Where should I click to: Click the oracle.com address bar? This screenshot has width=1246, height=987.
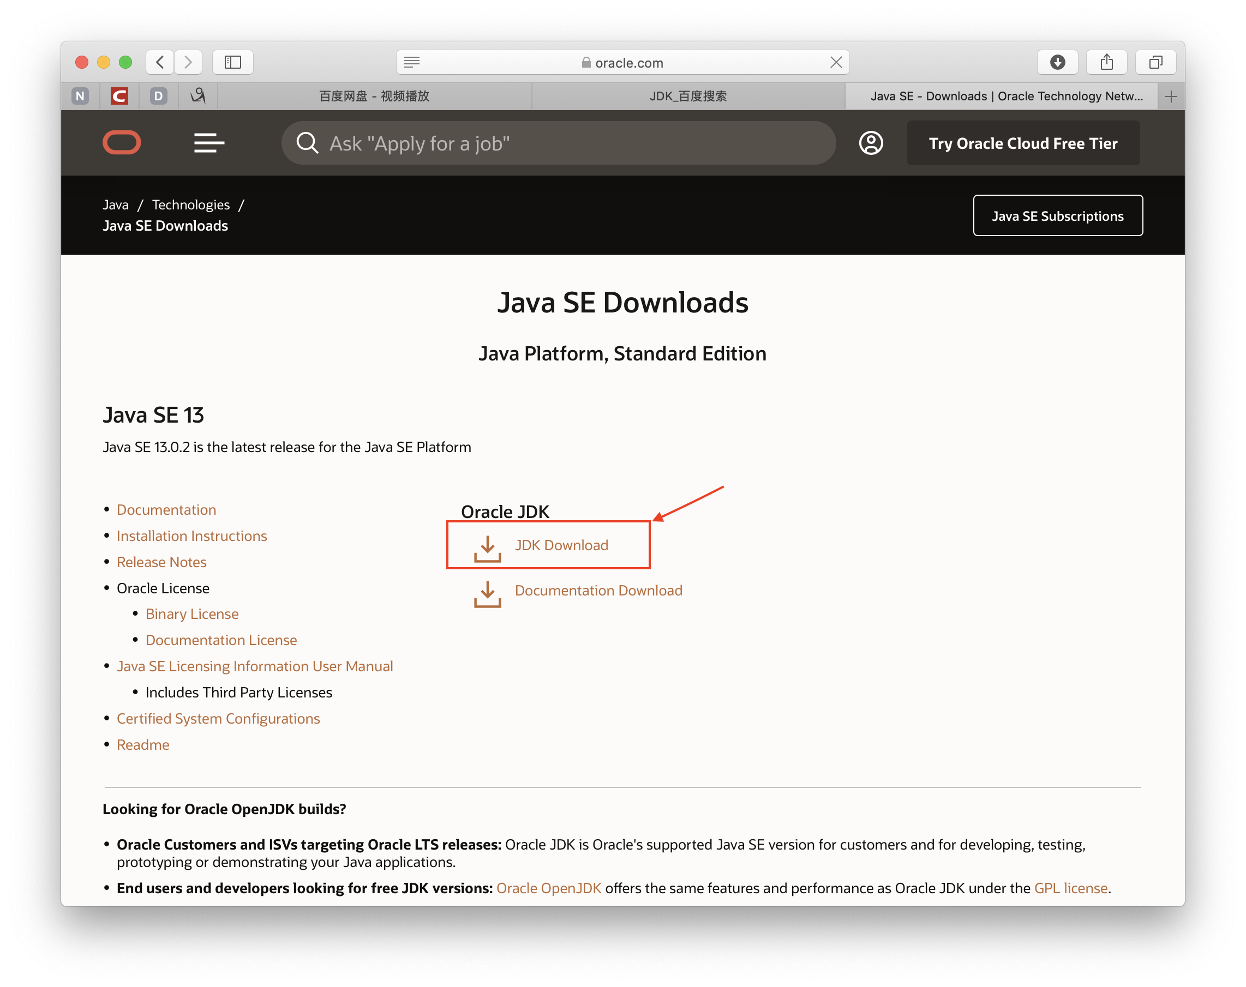[622, 62]
